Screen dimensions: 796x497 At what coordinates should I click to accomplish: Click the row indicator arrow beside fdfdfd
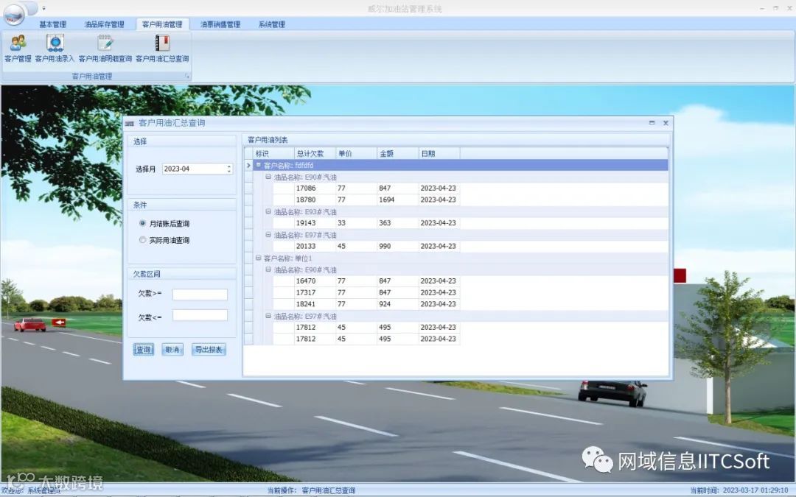248,166
